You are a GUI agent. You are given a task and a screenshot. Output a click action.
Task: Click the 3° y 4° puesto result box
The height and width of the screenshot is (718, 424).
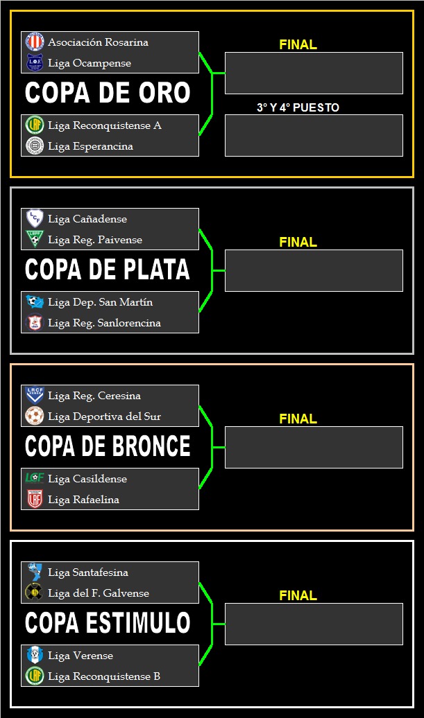(314, 135)
